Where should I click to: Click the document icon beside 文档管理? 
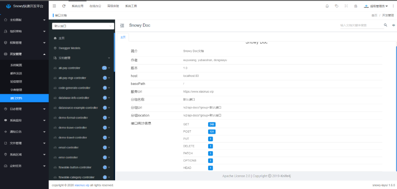(55, 58)
